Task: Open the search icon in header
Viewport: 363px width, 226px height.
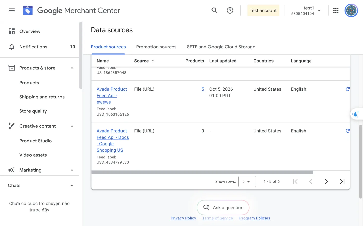Action: (214, 10)
